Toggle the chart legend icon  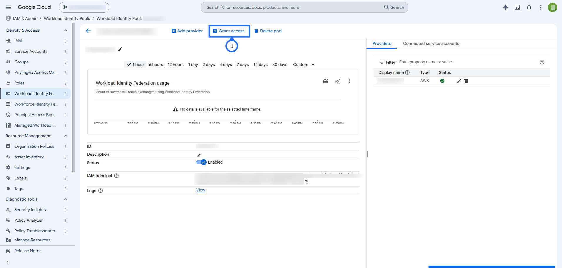[x=326, y=81]
